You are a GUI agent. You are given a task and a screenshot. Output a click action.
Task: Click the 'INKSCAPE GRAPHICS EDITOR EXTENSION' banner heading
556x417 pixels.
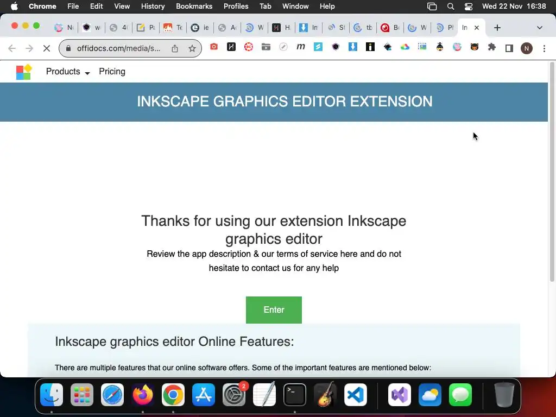pos(285,102)
